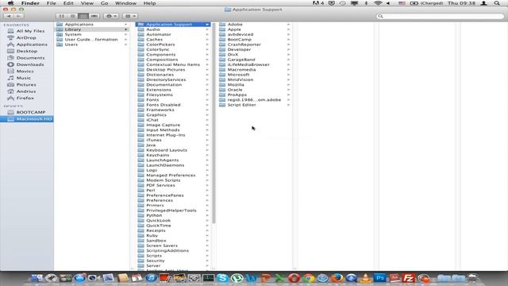
Task: Open the Apple menu
Action: click(10, 3)
